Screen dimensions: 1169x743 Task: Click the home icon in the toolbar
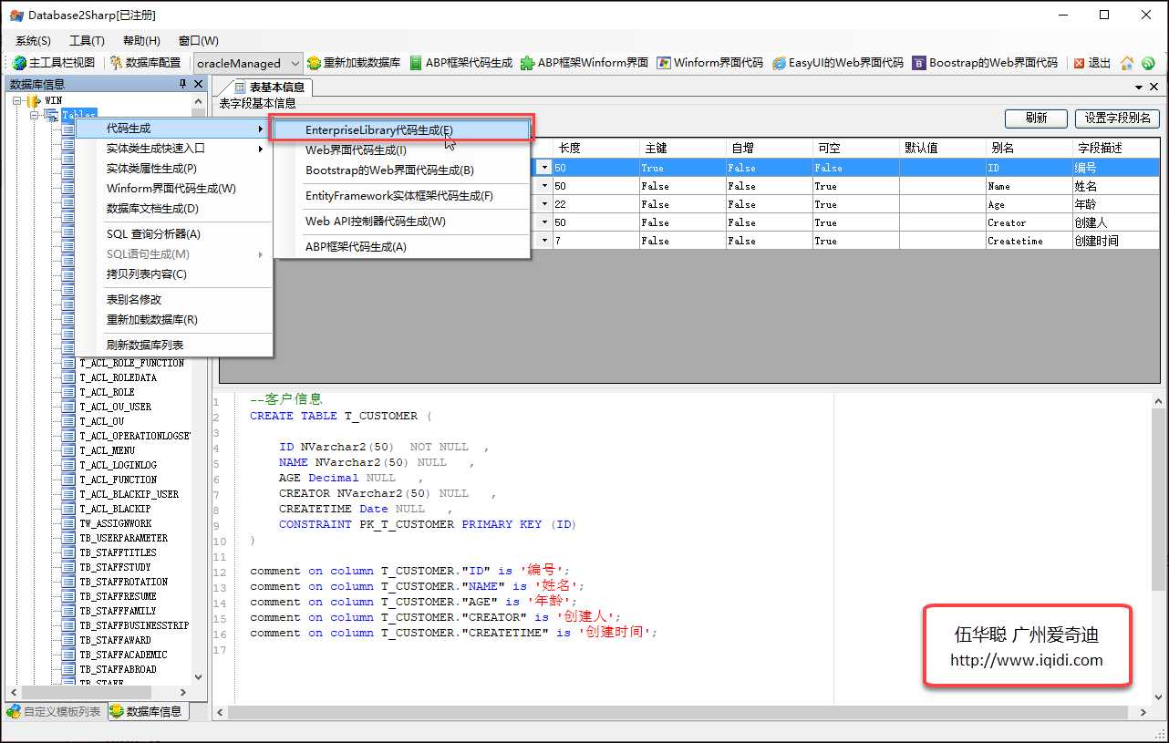1127,63
